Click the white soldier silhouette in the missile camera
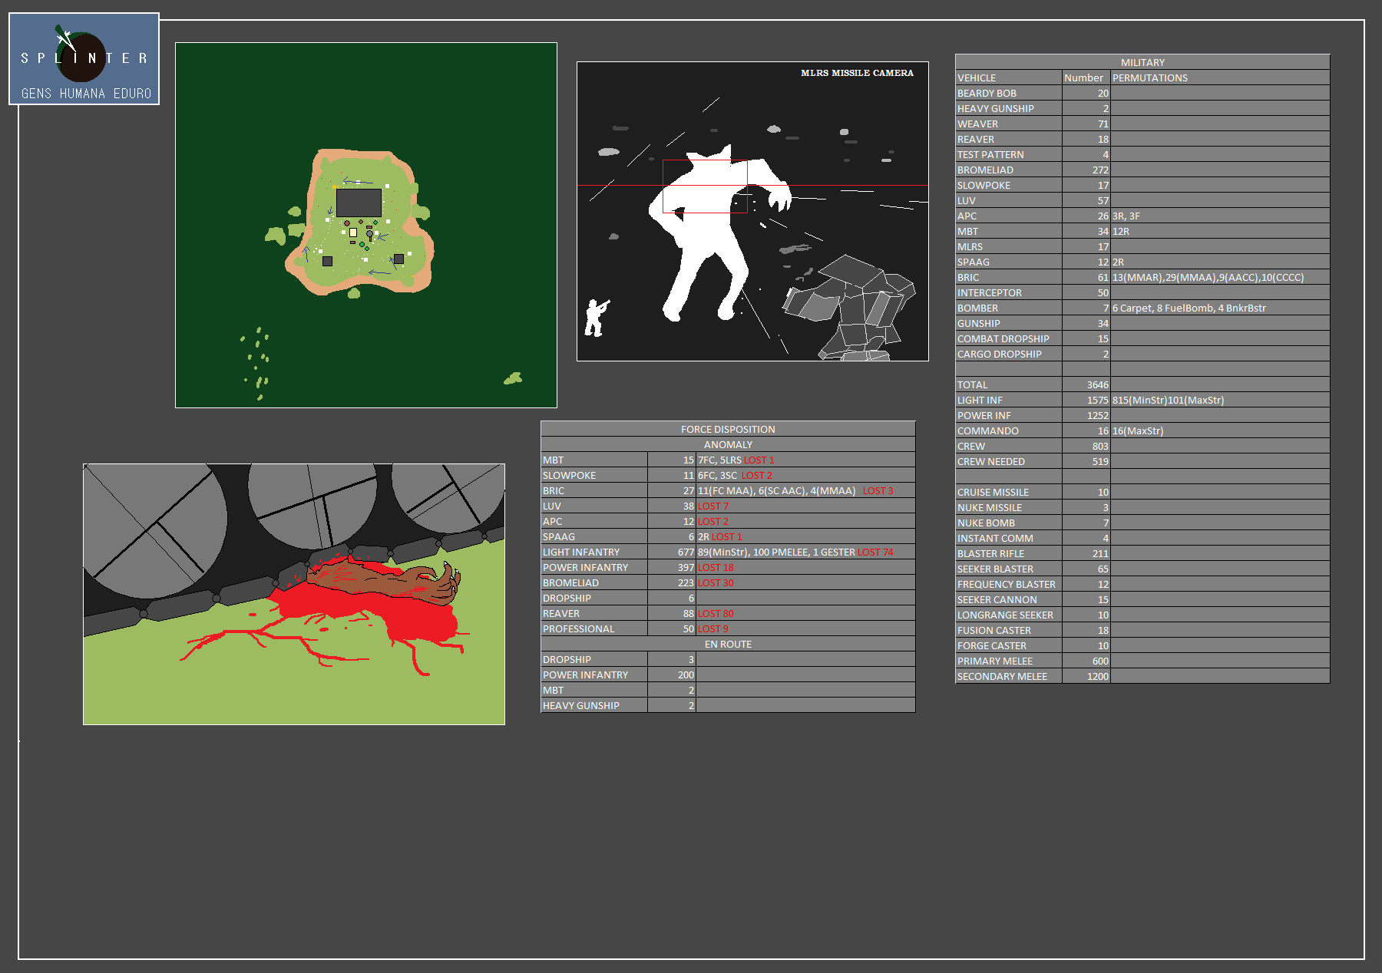This screenshot has height=973, width=1382. (596, 318)
